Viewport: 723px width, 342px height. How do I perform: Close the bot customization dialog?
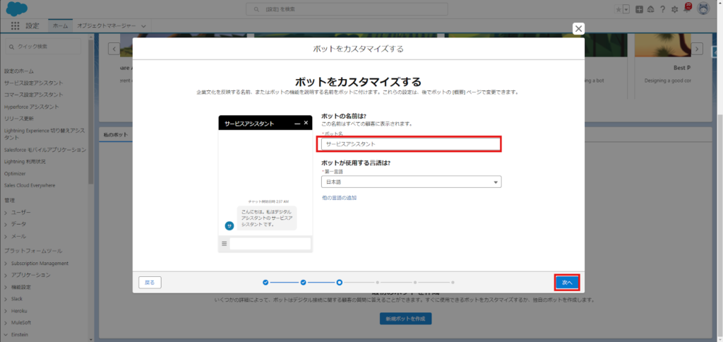coord(578,28)
